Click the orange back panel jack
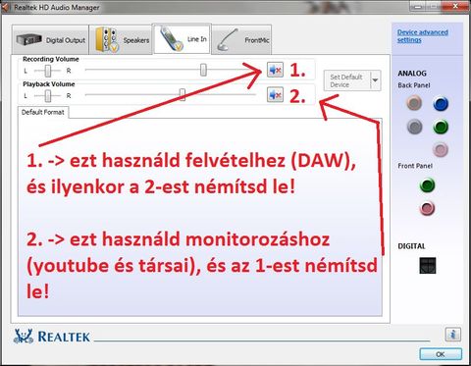 click(x=414, y=103)
